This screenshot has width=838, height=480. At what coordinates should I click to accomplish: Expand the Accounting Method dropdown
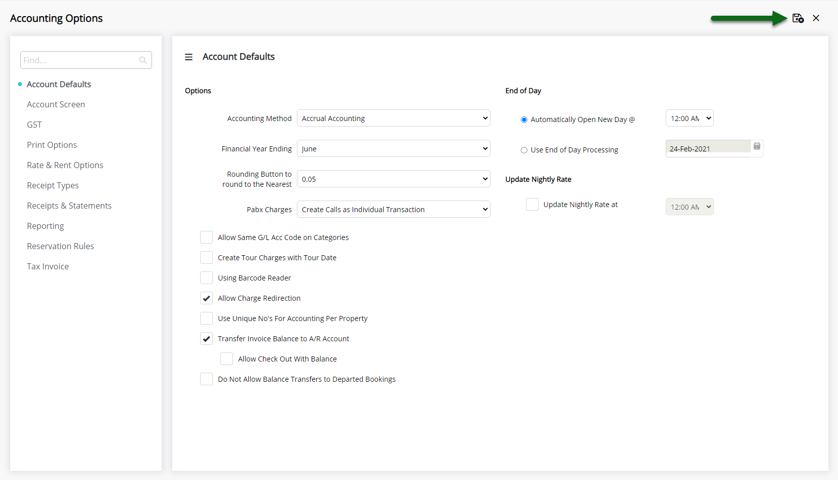(393, 118)
